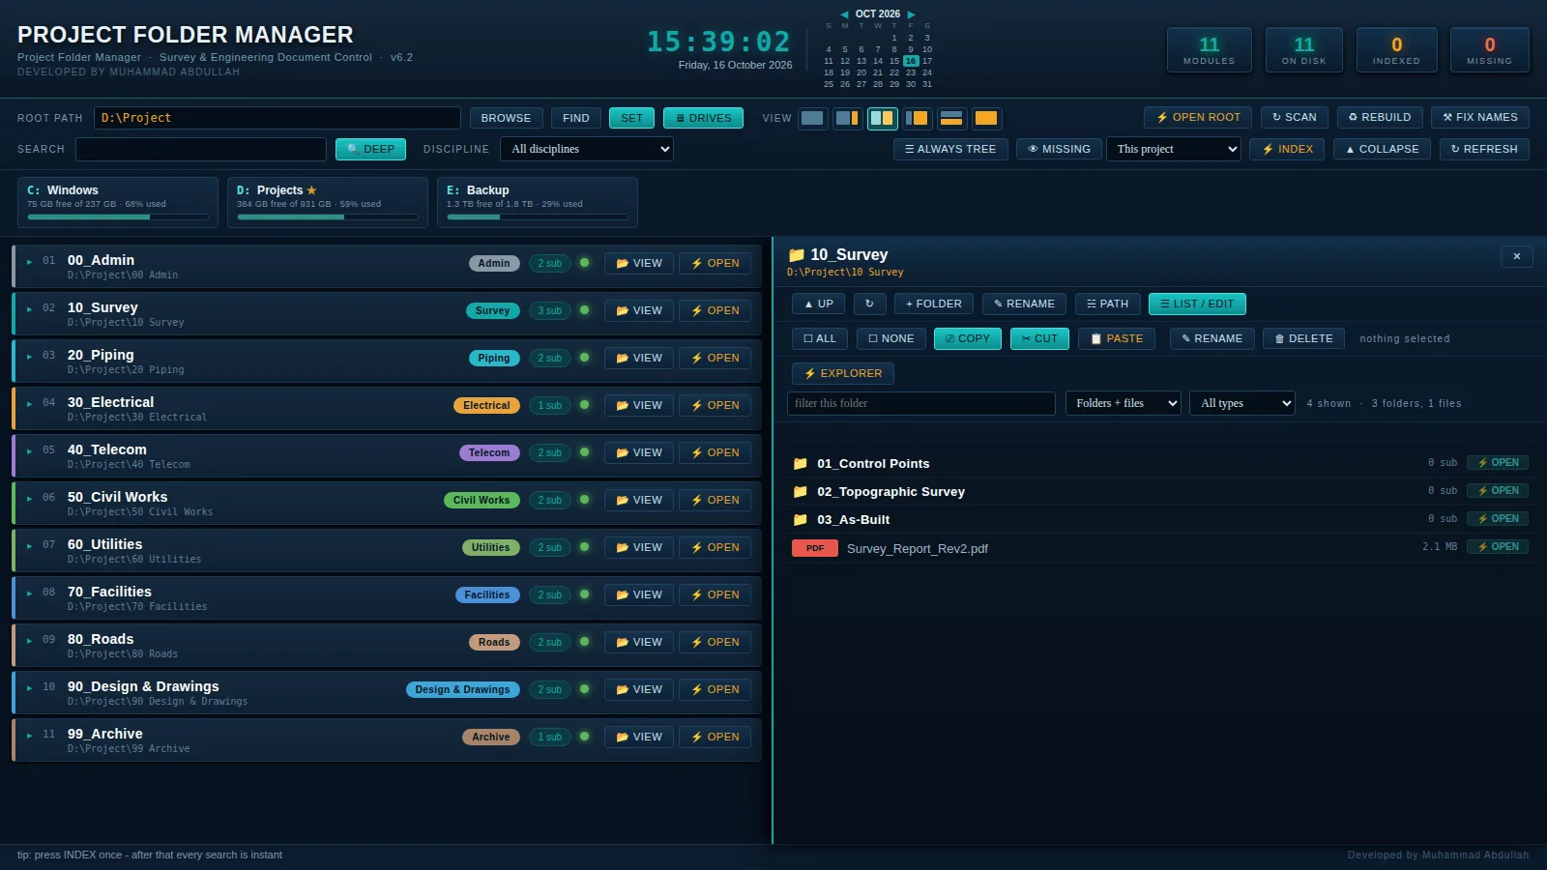The height and width of the screenshot is (870, 1547).
Task: Select the wide list with narrow panel layout
Action: pyautogui.click(x=847, y=118)
